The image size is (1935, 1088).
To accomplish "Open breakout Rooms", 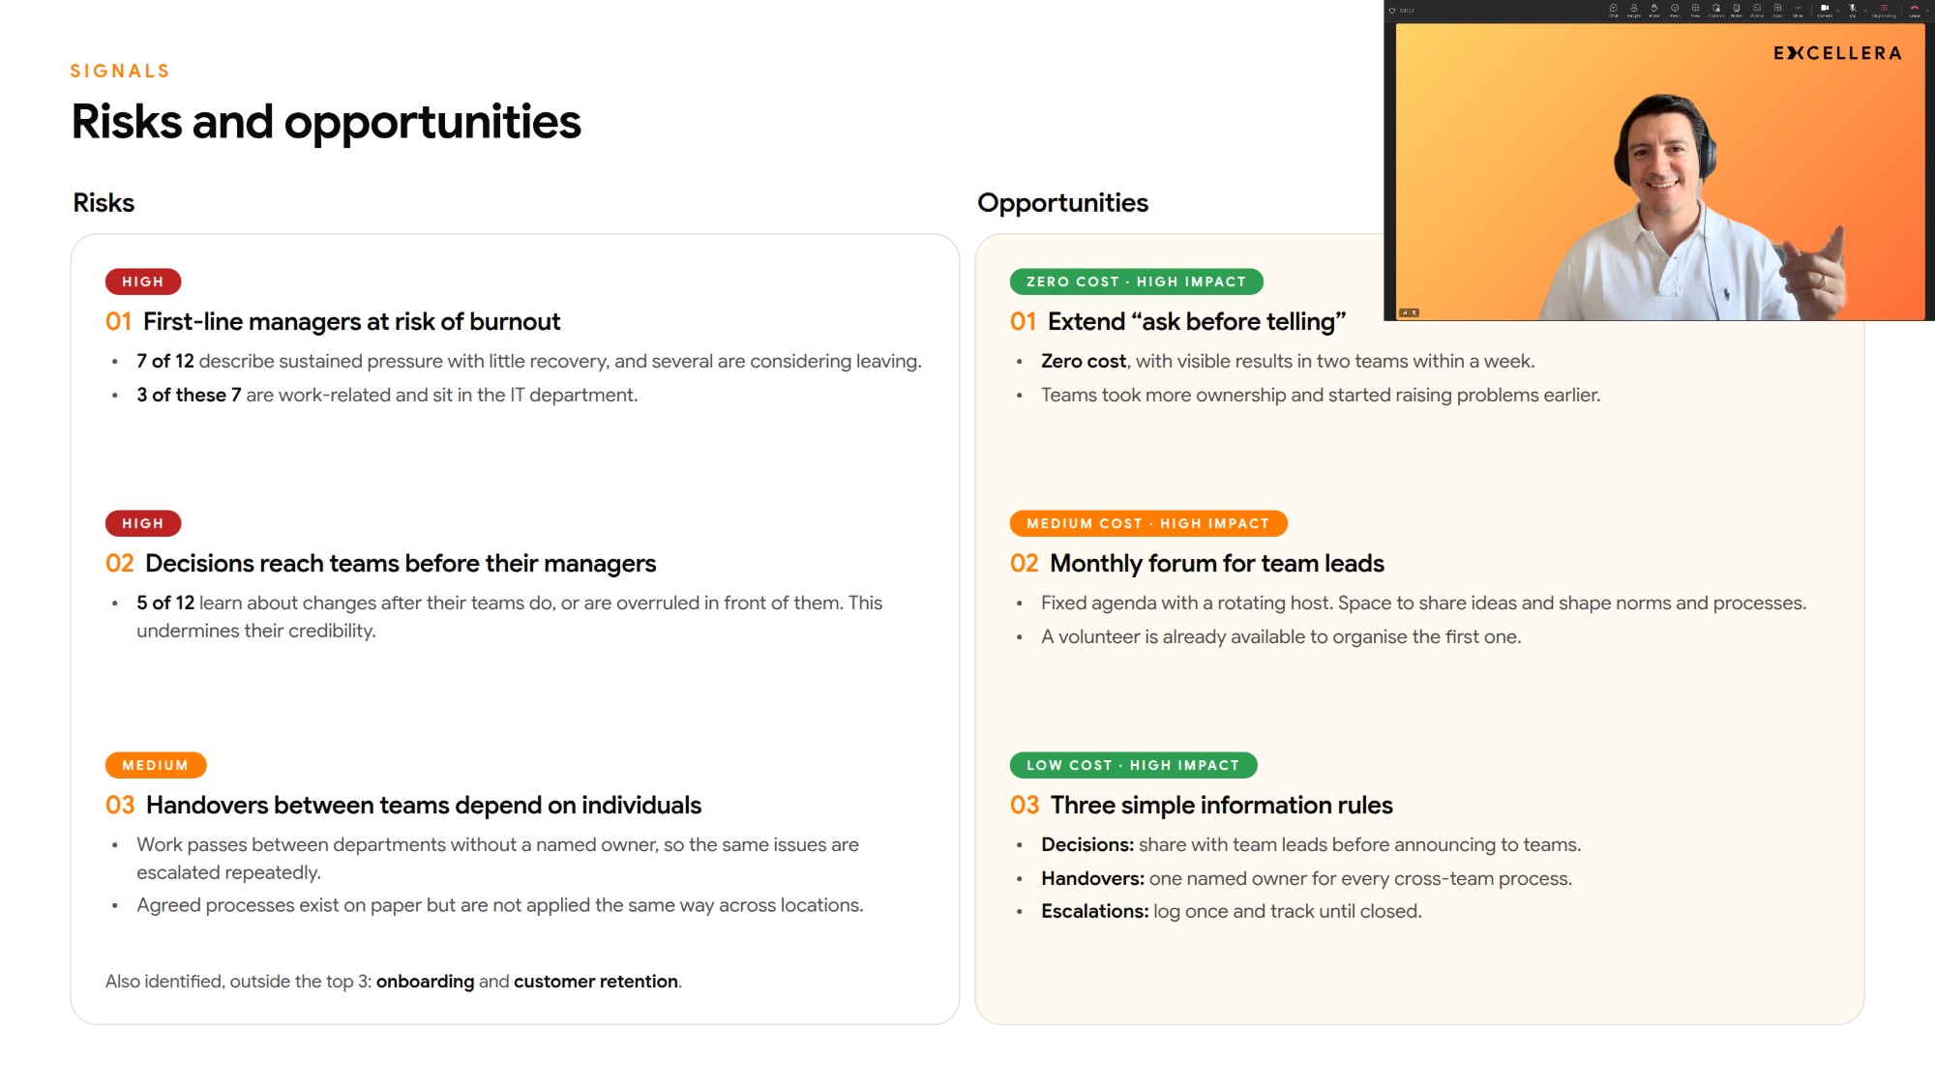I will coord(1757,10).
